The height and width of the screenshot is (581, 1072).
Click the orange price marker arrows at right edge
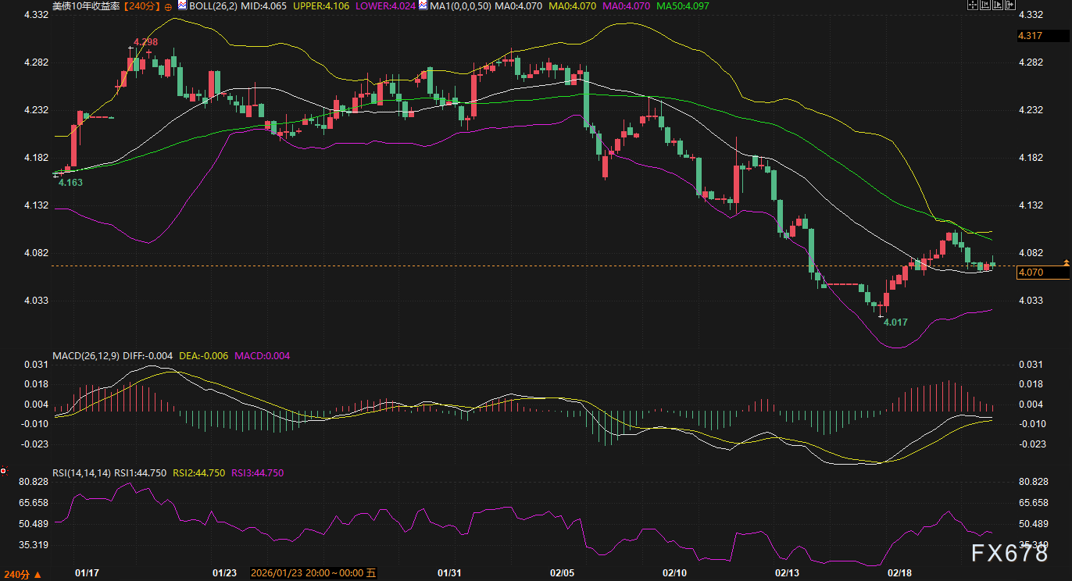point(1067,262)
